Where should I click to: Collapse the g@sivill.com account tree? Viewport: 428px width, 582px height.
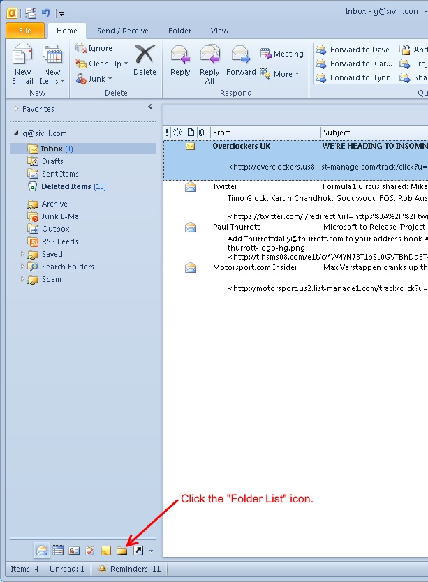click(16, 133)
